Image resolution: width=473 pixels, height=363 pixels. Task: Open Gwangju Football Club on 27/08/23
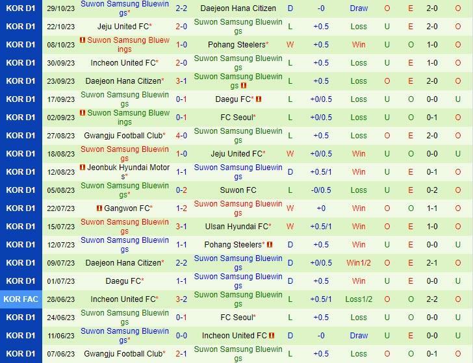[125, 136]
